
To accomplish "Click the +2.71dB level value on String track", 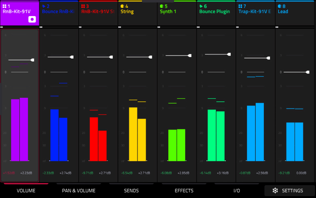I will click(144, 173).
